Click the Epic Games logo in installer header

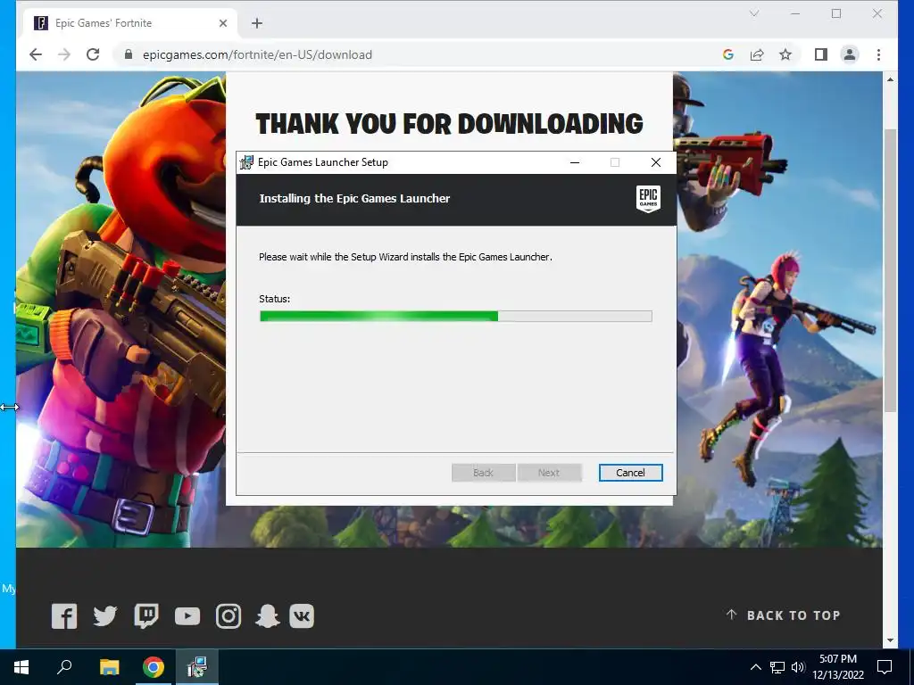pos(648,199)
